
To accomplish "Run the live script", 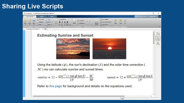I will coord(116,21).
